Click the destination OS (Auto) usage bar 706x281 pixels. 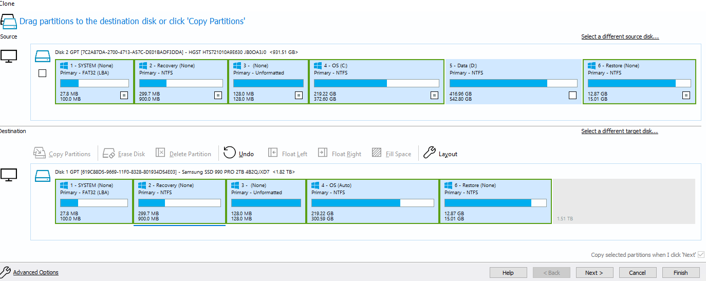tap(373, 203)
